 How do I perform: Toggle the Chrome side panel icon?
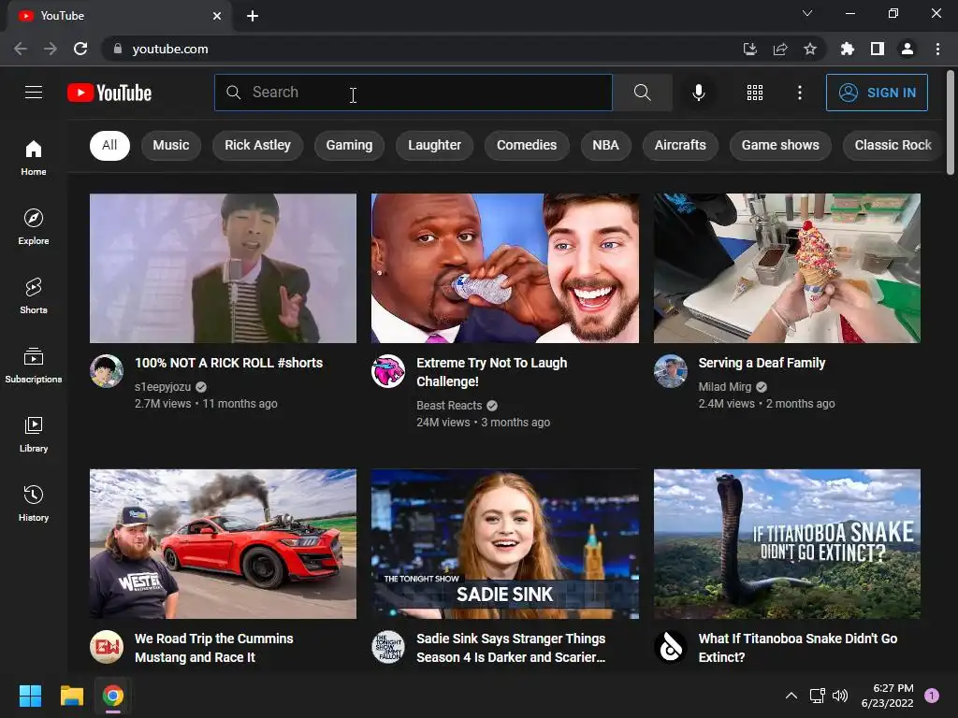878,49
